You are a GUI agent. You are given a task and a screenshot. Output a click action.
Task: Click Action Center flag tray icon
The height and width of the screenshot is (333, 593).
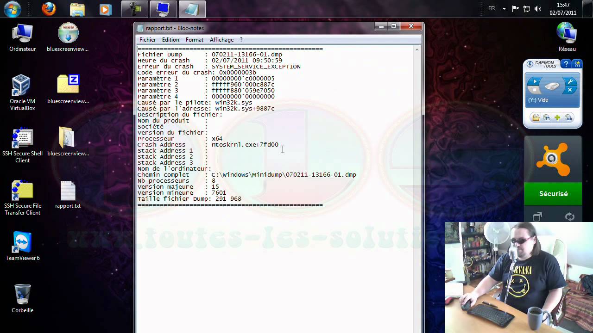(516, 9)
